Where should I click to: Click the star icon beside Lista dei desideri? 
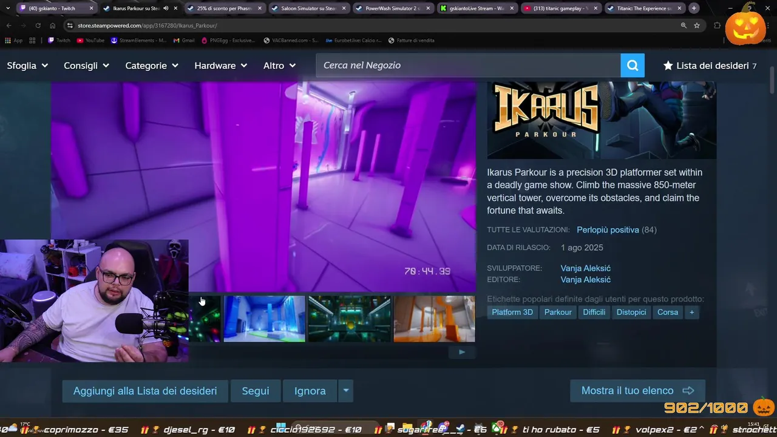point(668,66)
